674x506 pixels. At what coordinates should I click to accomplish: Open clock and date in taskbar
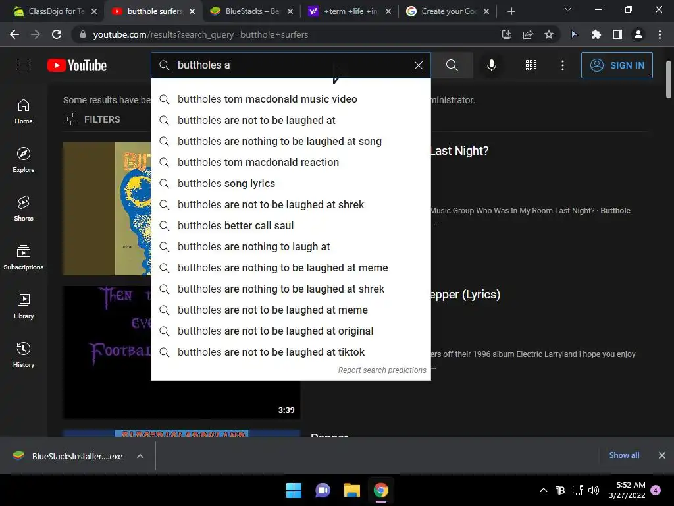(x=627, y=490)
